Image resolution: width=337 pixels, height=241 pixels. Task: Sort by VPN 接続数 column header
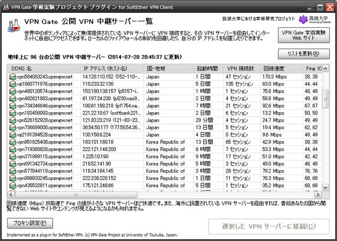coord(242,69)
